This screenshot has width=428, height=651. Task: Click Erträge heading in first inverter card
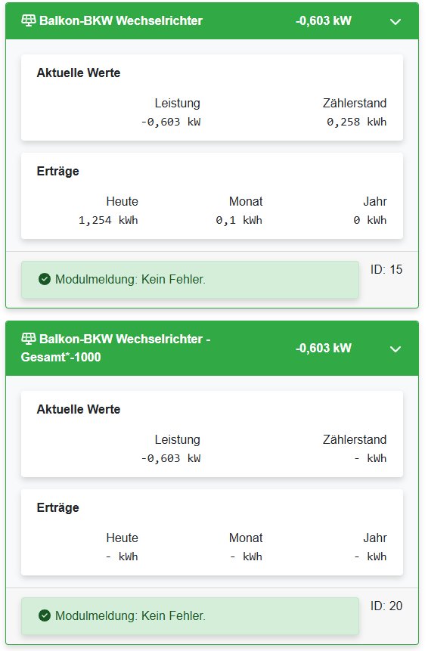(x=57, y=172)
